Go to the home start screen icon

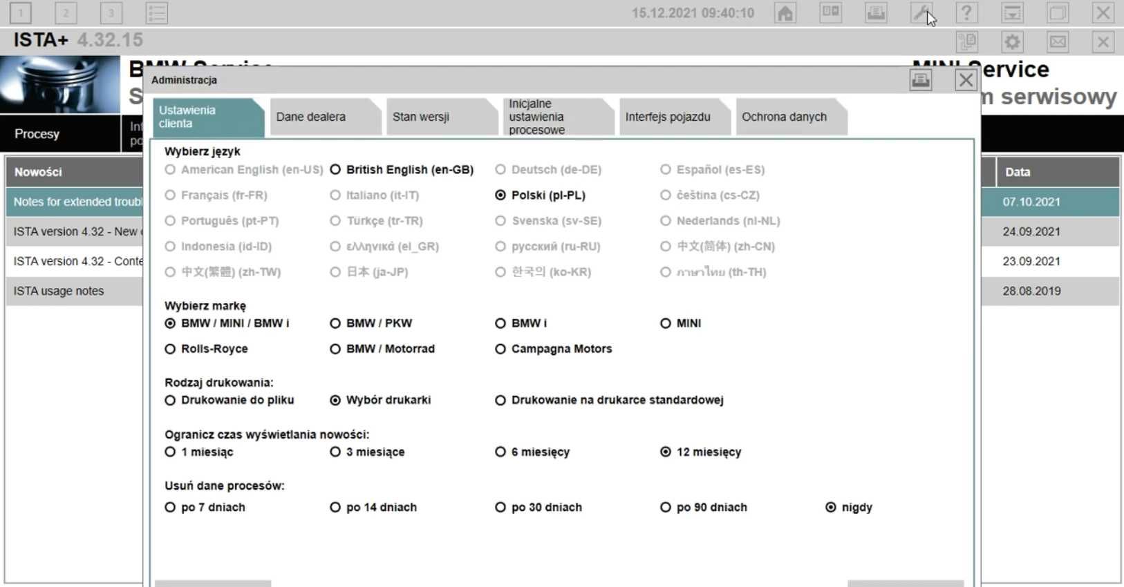tap(785, 12)
